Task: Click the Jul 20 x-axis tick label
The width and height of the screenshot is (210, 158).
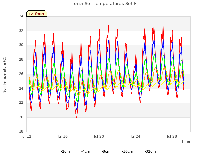Action: click(x=99, y=136)
